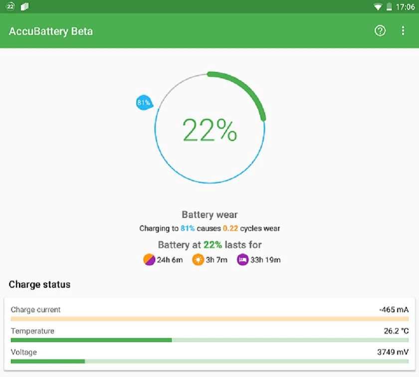Tap the sim card status bar icon
The image size is (419, 377).
(24, 6)
